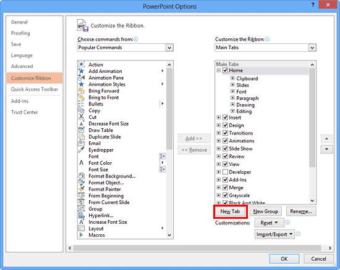Select the Macros play icon
The width and height of the screenshot is (340, 270).
coord(82,235)
